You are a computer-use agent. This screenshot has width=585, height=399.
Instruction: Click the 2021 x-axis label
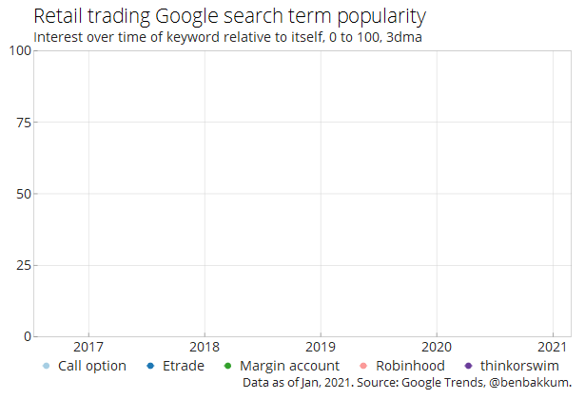pyautogui.click(x=552, y=347)
